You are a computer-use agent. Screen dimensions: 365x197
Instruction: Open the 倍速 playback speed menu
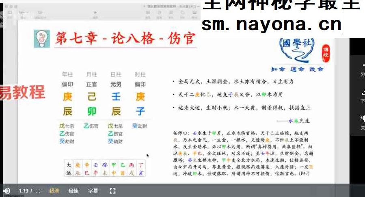point(73,191)
